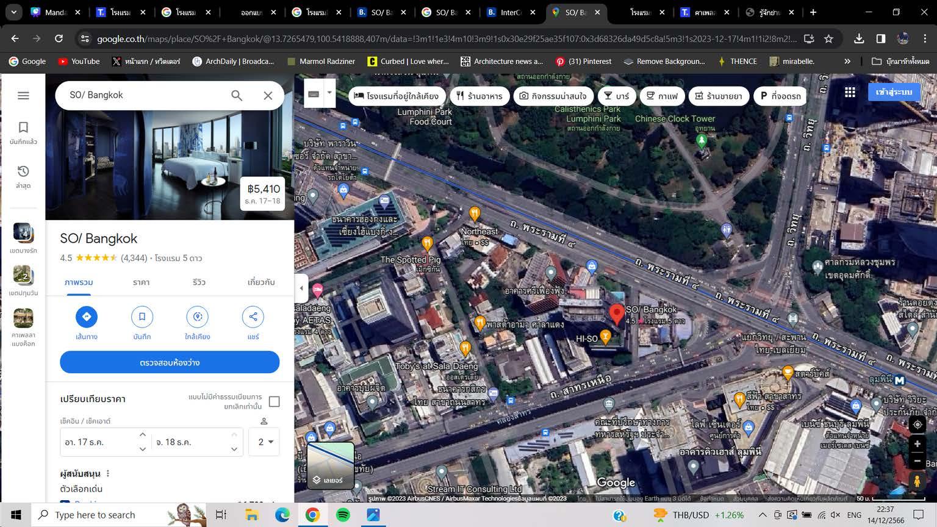Viewport: 937px width, 527px height.
Task: Switch to the เกี่ยวกับ (about) tab
Action: tap(261, 282)
